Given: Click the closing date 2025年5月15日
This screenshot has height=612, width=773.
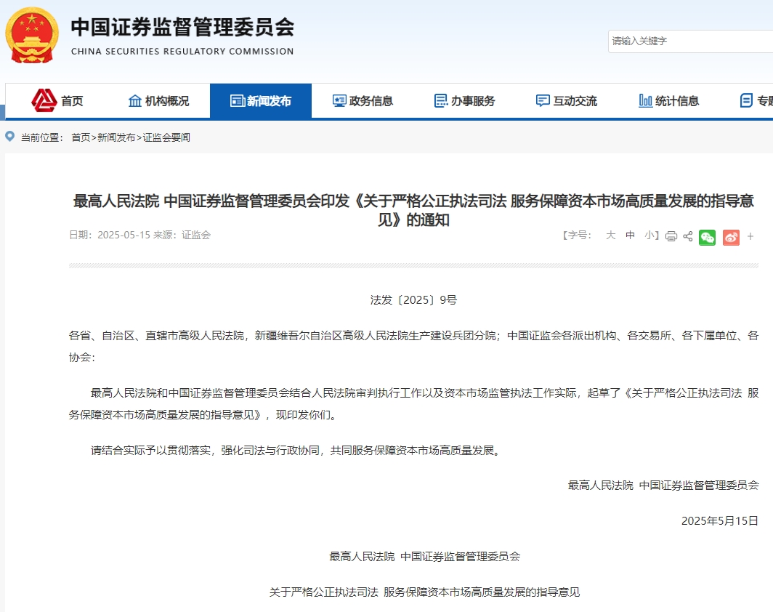Looking at the screenshot, I should point(720,520).
